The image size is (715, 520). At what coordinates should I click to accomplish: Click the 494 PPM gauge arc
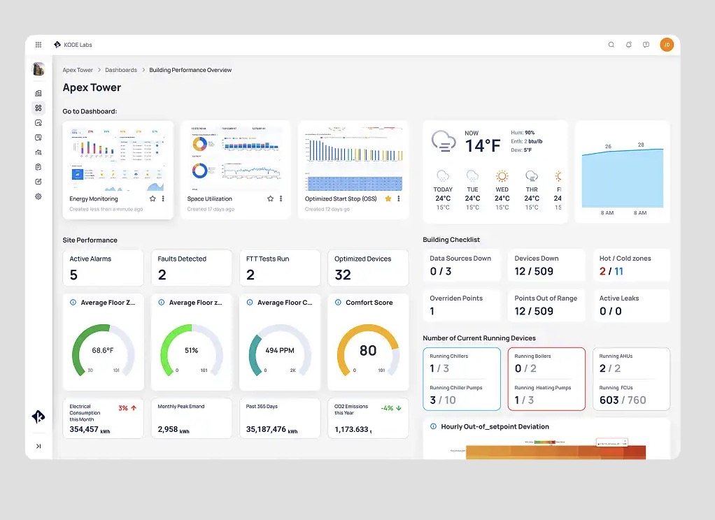[280, 350]
